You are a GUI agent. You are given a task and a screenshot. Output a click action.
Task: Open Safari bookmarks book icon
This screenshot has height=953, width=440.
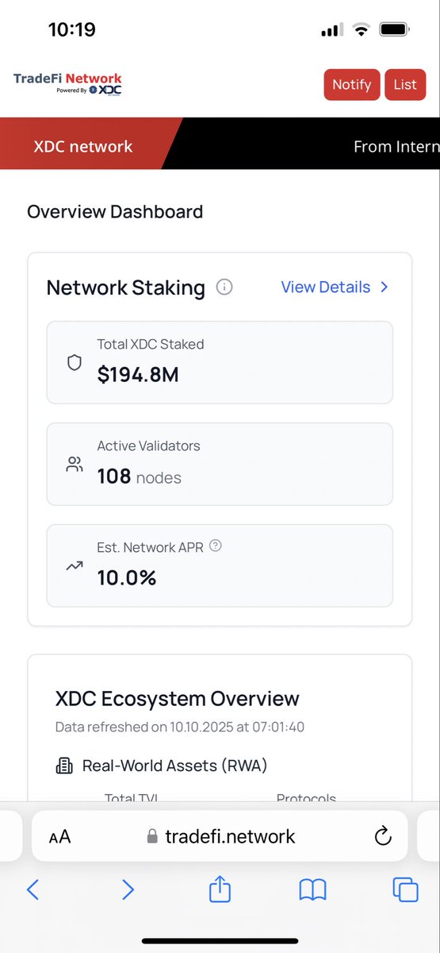pyautogui.click(x=313, y=891)
